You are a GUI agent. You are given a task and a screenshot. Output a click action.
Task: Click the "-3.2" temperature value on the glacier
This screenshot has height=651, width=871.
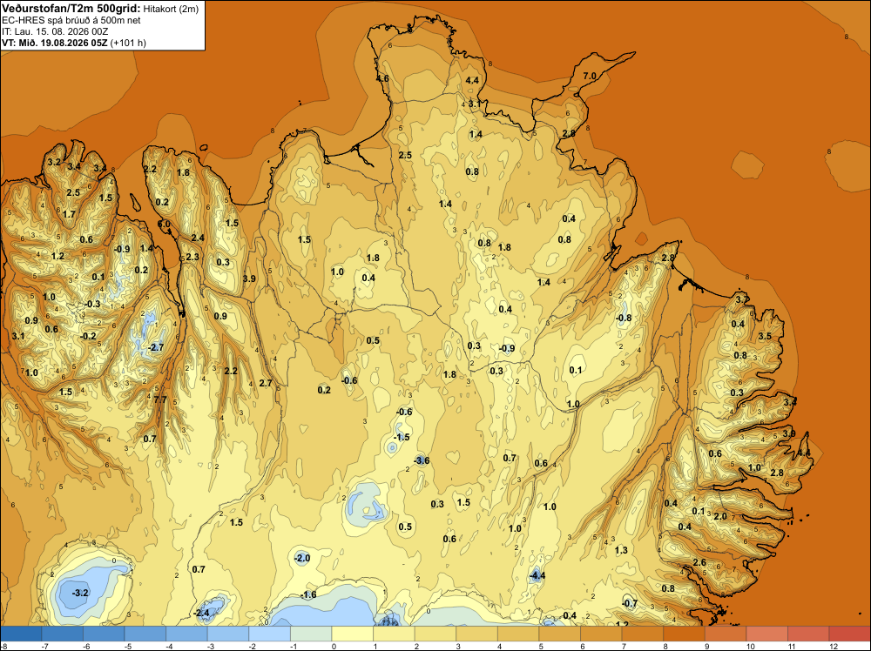click(80, 593)
